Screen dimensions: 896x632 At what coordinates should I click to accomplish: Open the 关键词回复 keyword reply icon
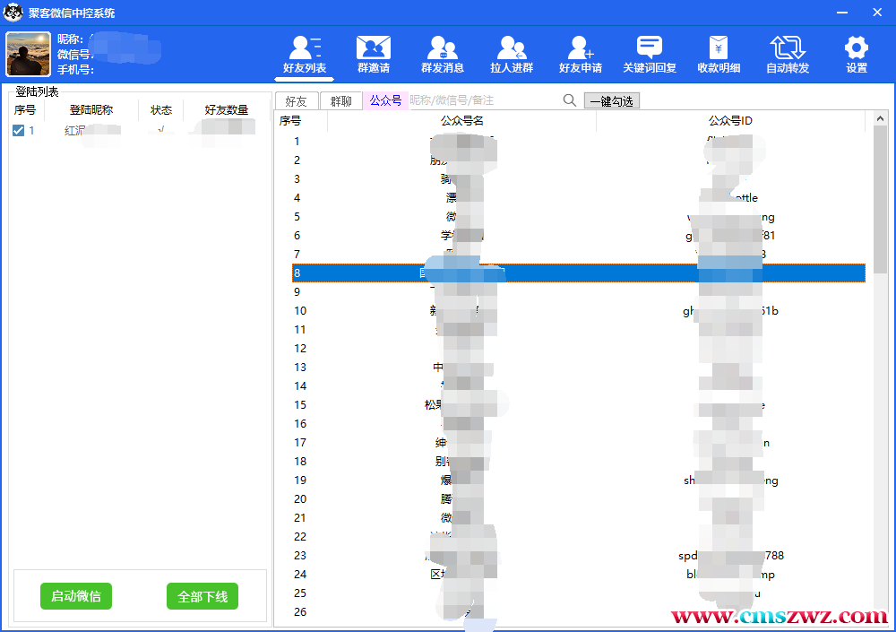point(650,48)
